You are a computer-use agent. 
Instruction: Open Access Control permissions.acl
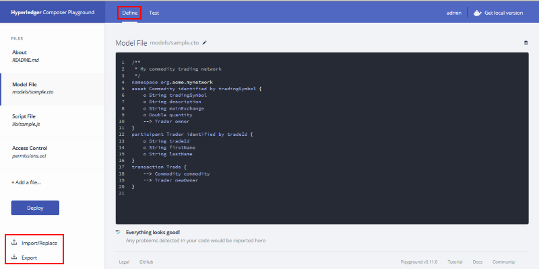pyautogui.click(x=53, y=152)
